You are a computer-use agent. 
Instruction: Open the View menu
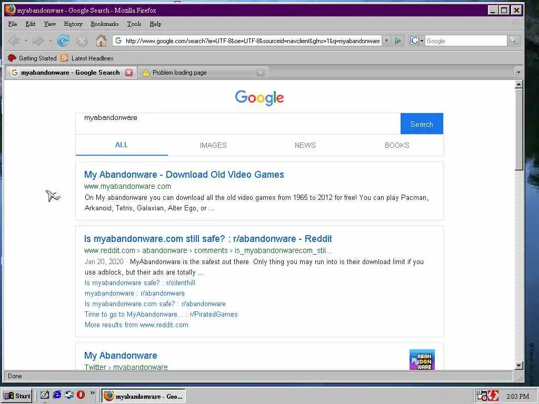point(49,24)
